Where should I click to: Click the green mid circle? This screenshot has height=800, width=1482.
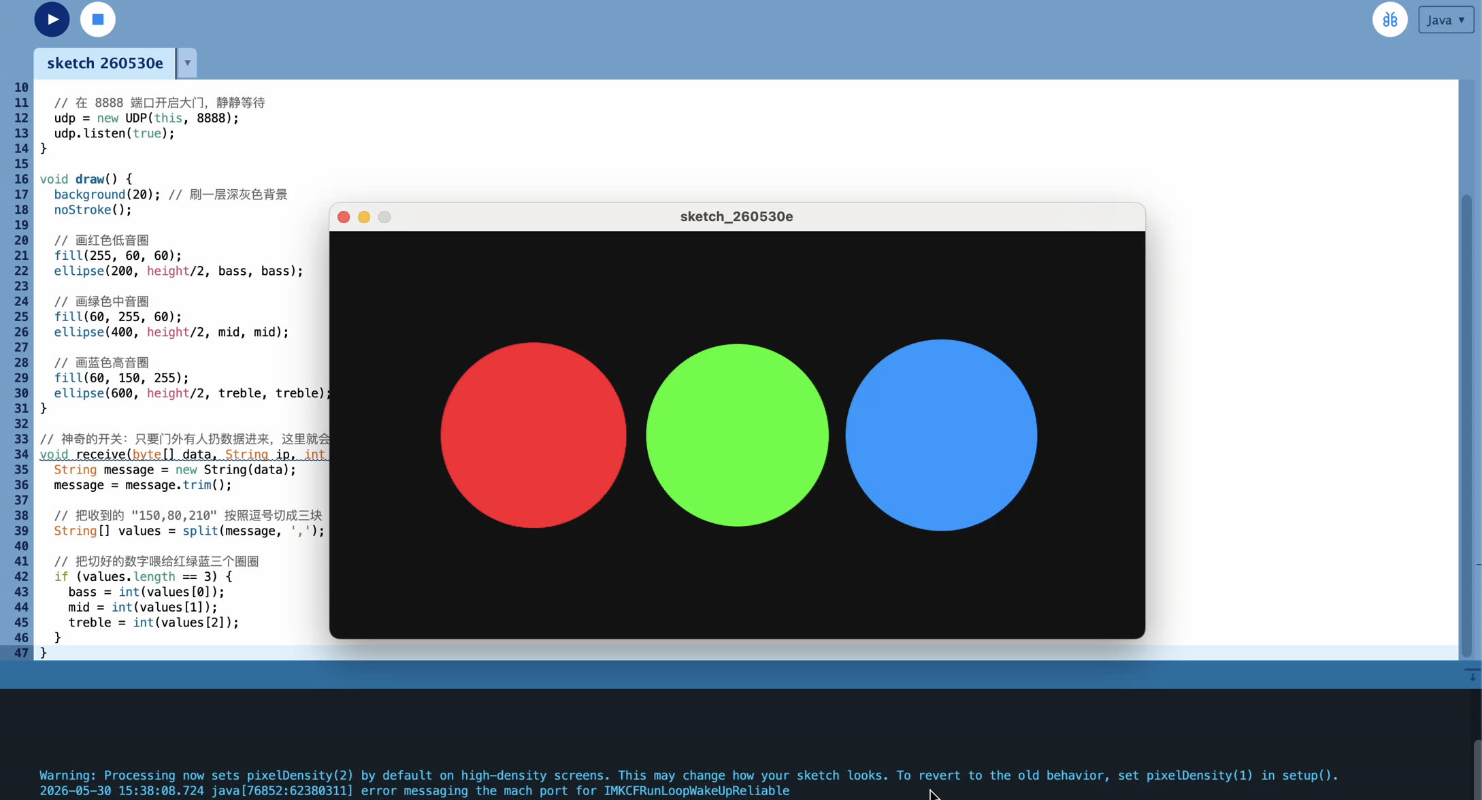click(x=737, y=435)
